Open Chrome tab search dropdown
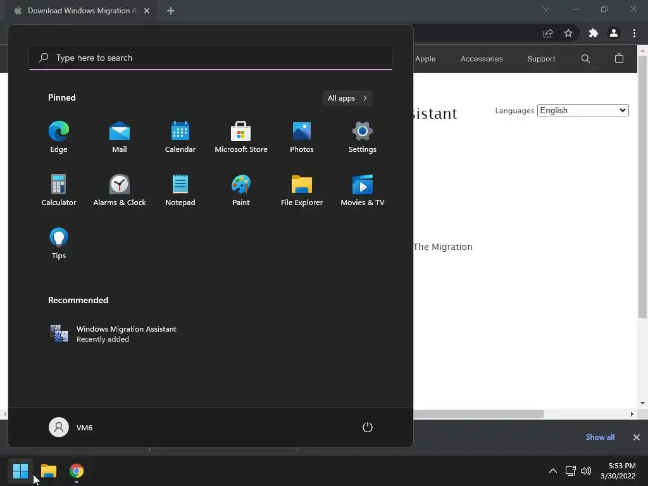Viewport: 648px width, 486px height. click(546, 9)
